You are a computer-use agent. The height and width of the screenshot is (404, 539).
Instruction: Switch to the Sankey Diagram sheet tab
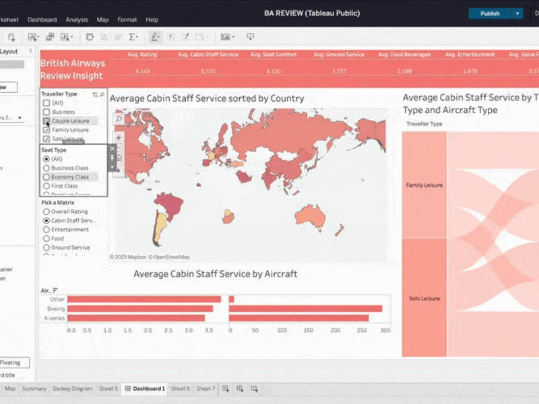pyautogui.click(x=73, y=389)
